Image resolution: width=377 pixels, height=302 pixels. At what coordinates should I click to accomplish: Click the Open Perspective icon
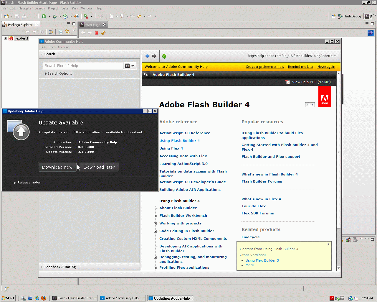tap(333, 16)
